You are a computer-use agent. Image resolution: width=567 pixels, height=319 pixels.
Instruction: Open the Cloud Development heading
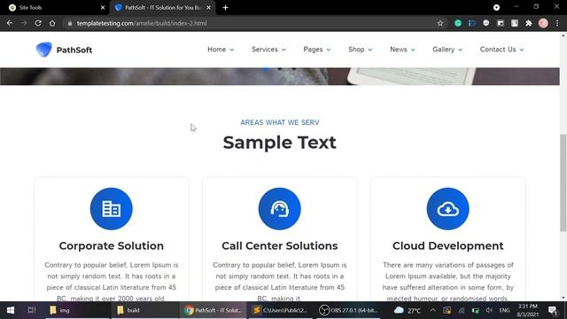[447, 246]
